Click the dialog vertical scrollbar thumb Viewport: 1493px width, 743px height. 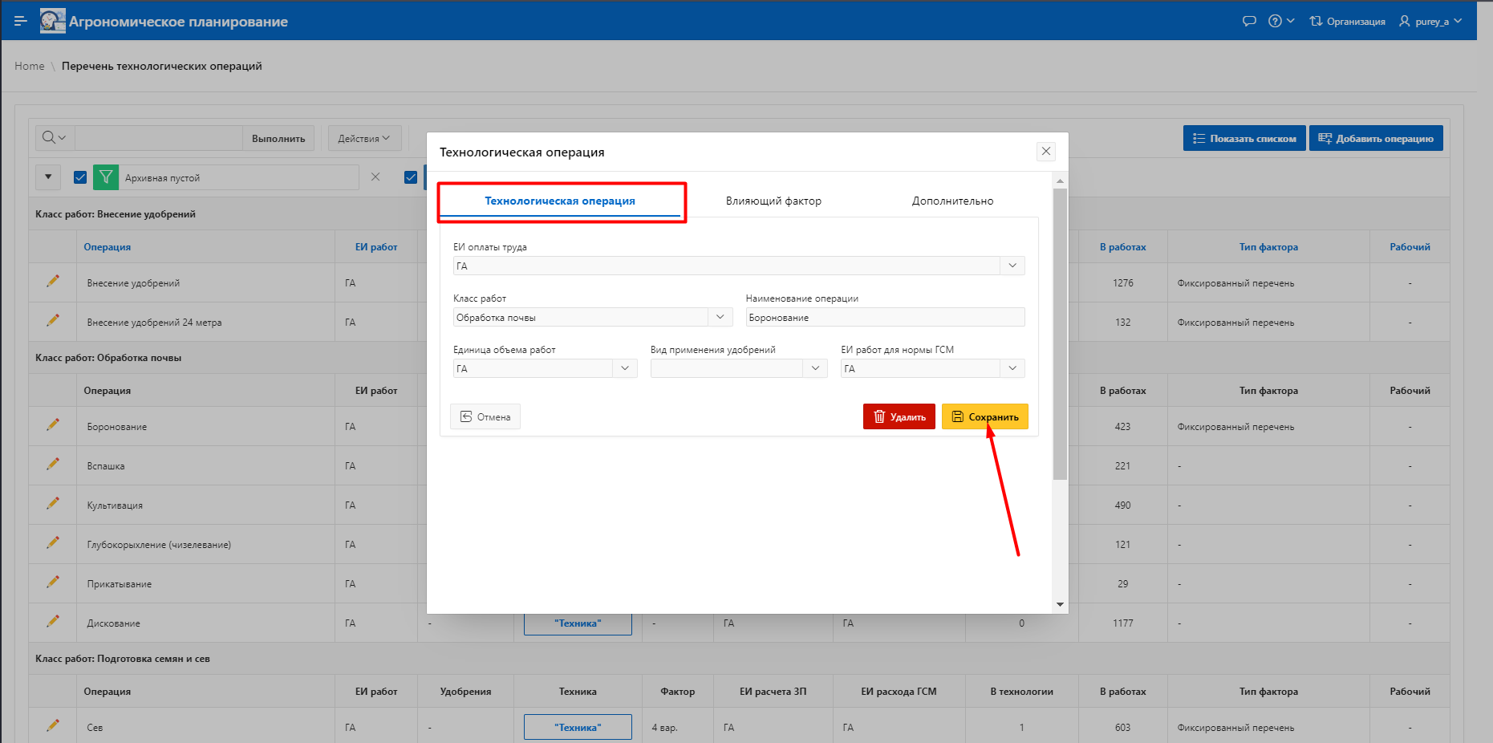[x=1060, y=334]
